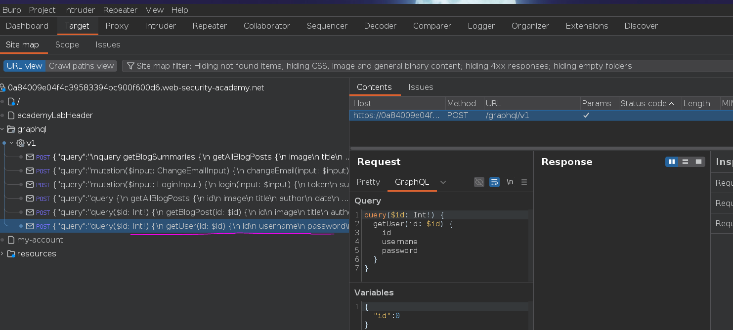The height and width of the screenshot is (330, 733).
Task: Switch to combined single-pane layout
Action: (x=698, y=162)
